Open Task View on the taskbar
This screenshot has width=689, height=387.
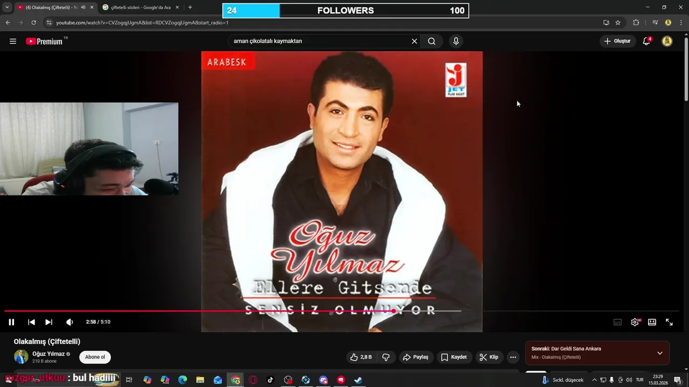129,380
